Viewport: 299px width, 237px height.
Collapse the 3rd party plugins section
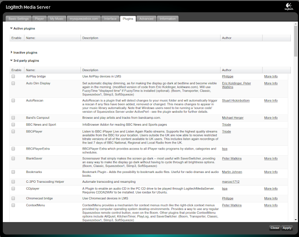[x=11, y=60]
